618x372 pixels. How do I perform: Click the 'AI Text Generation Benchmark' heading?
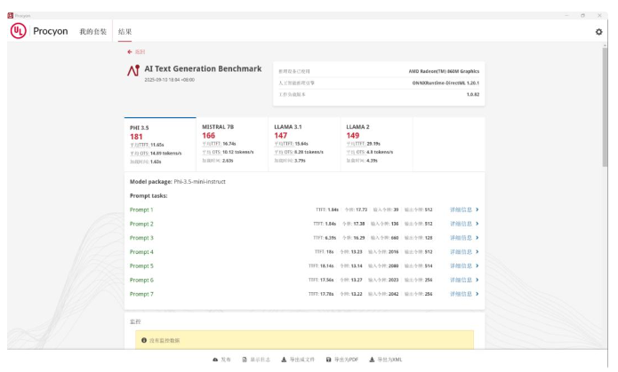point(203,68)
